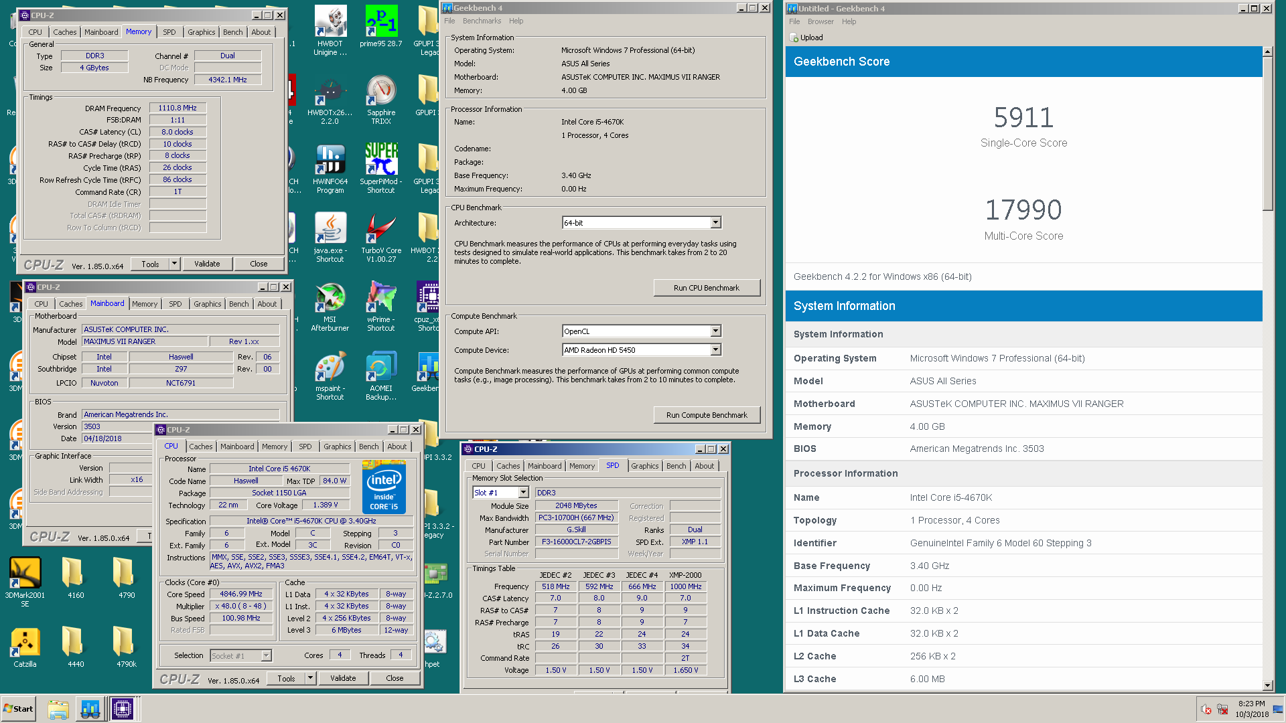This screenshot has height=723, width=1286.
Task: Launch Sapphire TRIXX desktop icon
Action: 381,100
